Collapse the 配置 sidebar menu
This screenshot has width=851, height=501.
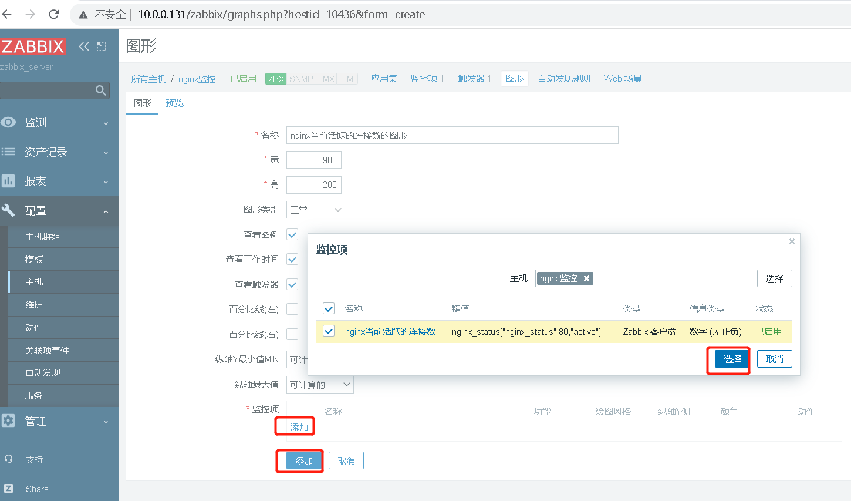(59, 210)
